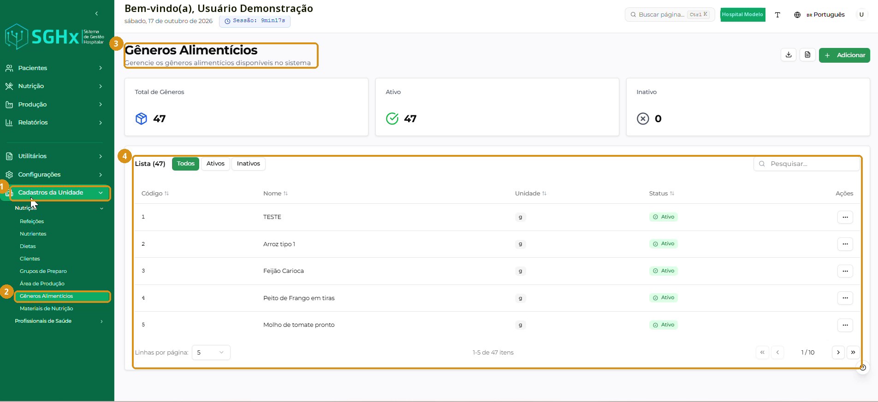Go to next page arrow

tap(838, 352)
